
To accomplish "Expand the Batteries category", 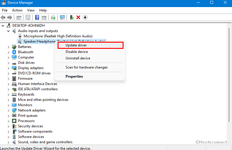I will 9,47.
